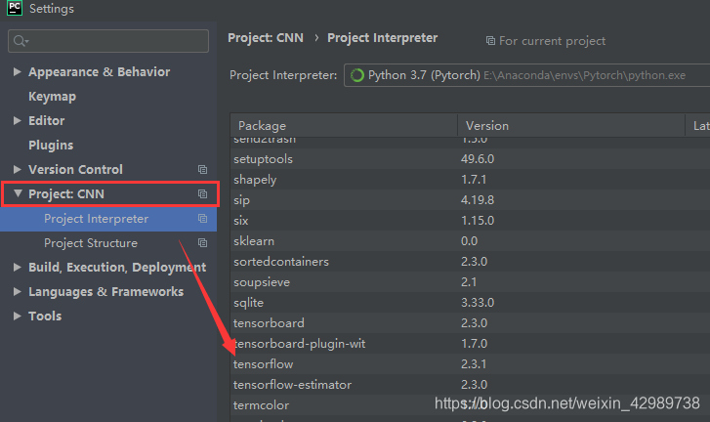Click Project Interpreter breadcrumb heading

pyautogui.click(x=382, y=37)
